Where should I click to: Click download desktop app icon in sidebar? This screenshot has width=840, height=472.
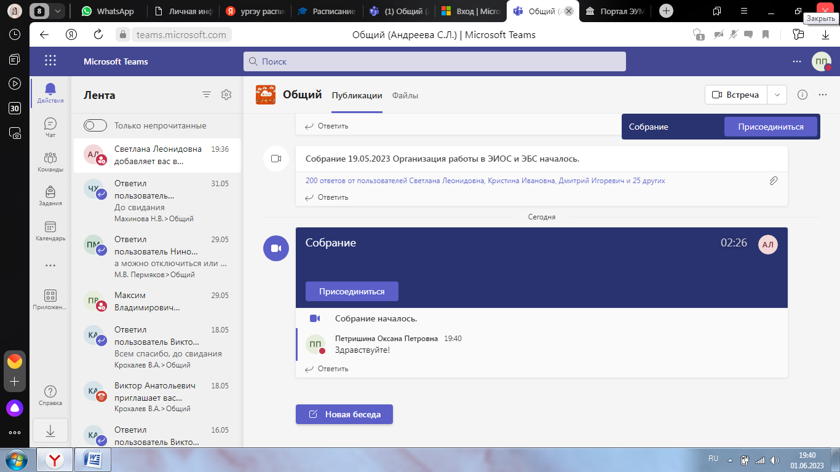pyautogui.click(x=50, y=431)
